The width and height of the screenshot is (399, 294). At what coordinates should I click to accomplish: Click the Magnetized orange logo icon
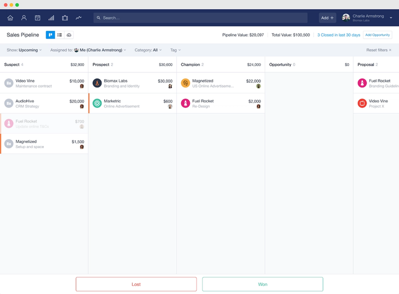click(185, 83)
